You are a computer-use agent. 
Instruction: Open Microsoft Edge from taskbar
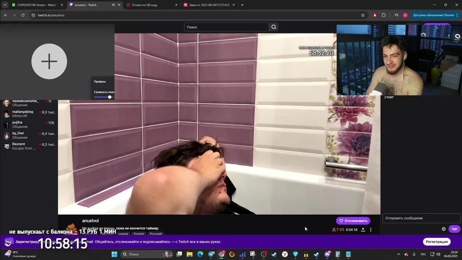tap(200, 254)
